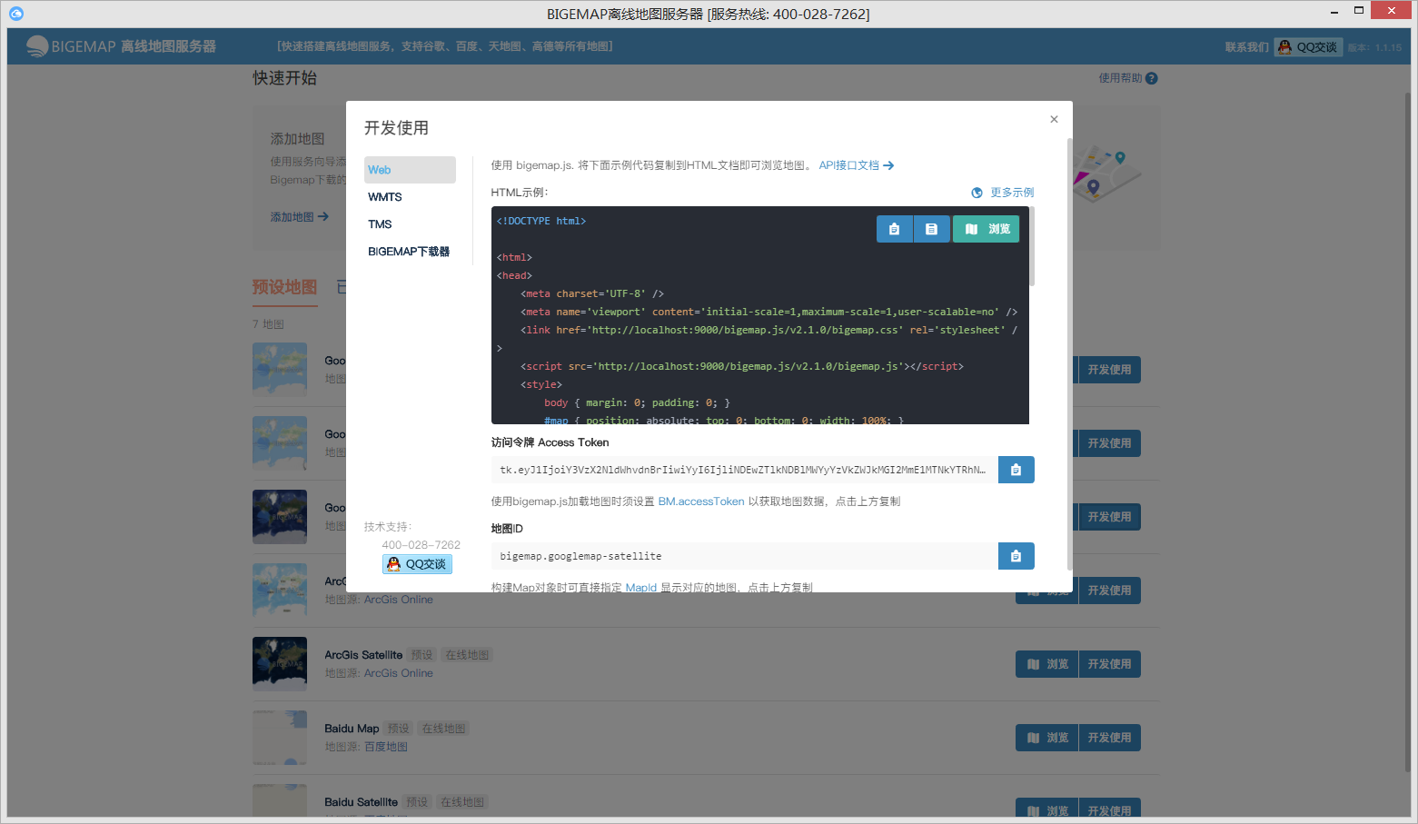1418x824 pixels.
Task: Click the 使用帮助 question mark icon
Action: [x=1152, y=78]
